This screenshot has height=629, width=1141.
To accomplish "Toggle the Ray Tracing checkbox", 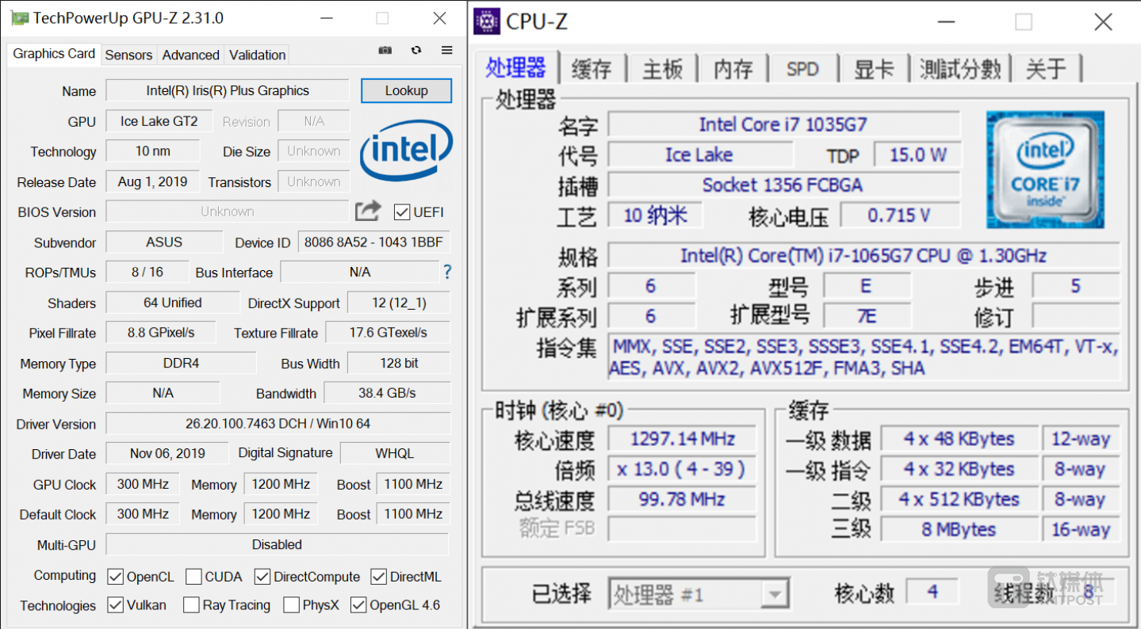I will [x=190, y=604].
